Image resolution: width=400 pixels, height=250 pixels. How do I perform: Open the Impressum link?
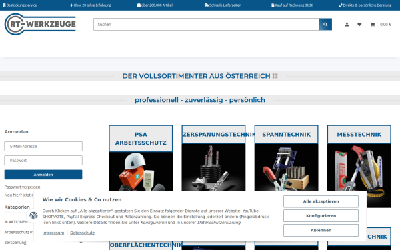click(53, 233)
